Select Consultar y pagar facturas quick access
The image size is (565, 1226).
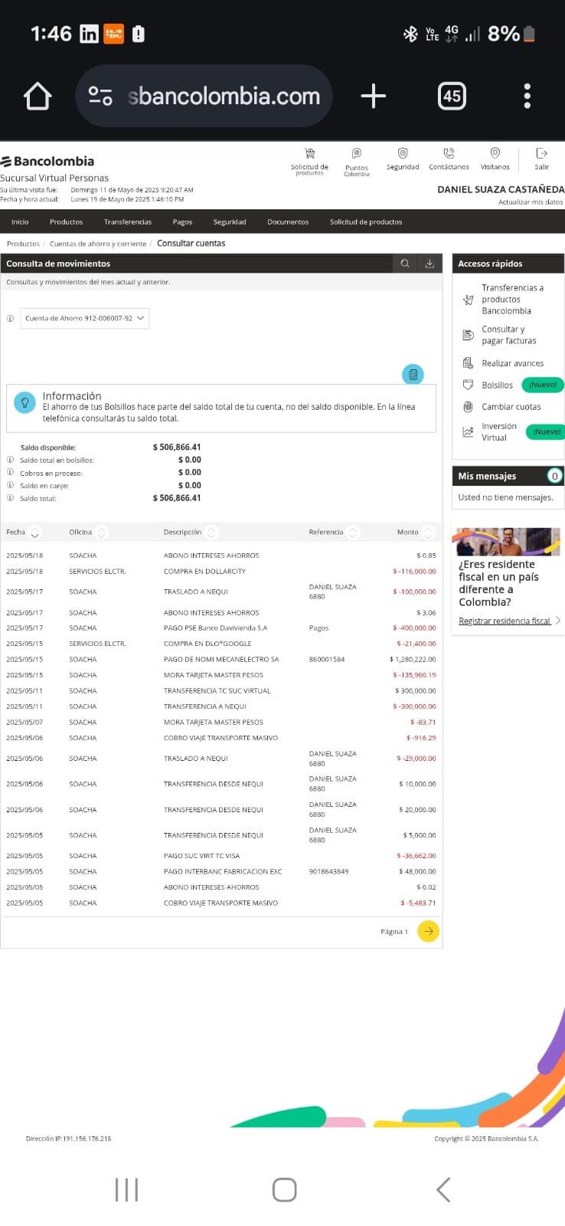[x=508, y=335]
